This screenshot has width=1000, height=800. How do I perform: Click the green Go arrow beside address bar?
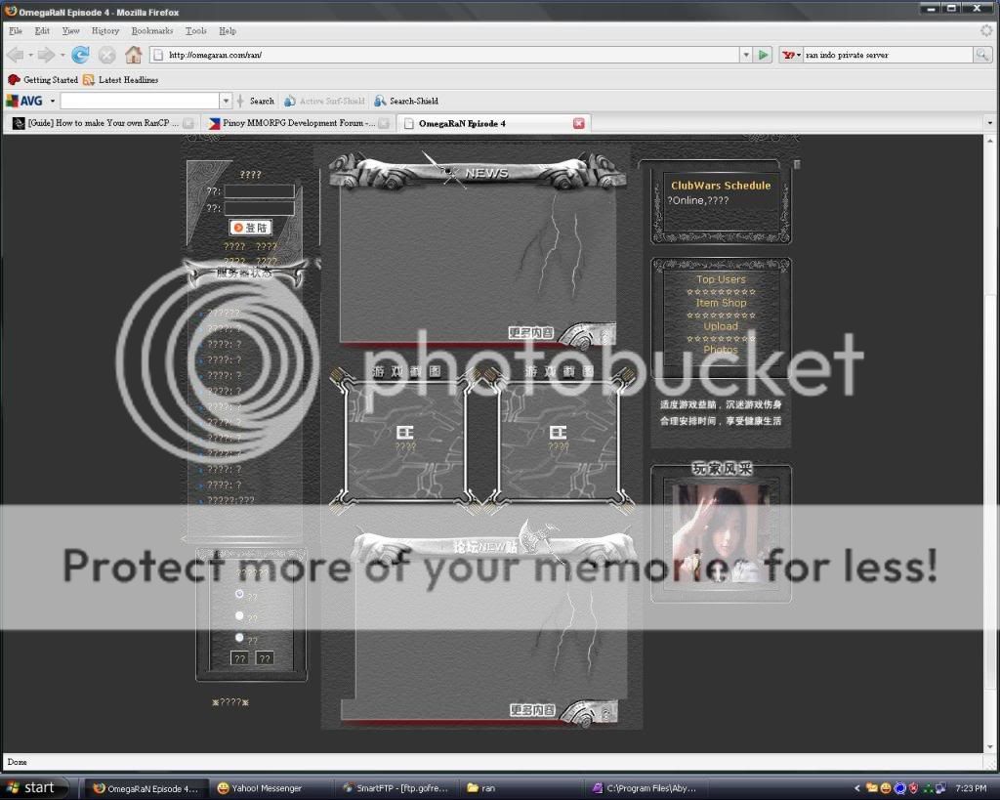[764, 55]
